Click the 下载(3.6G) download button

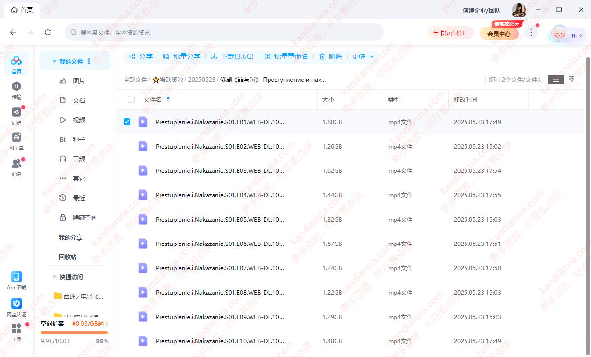tap(233, 56)
